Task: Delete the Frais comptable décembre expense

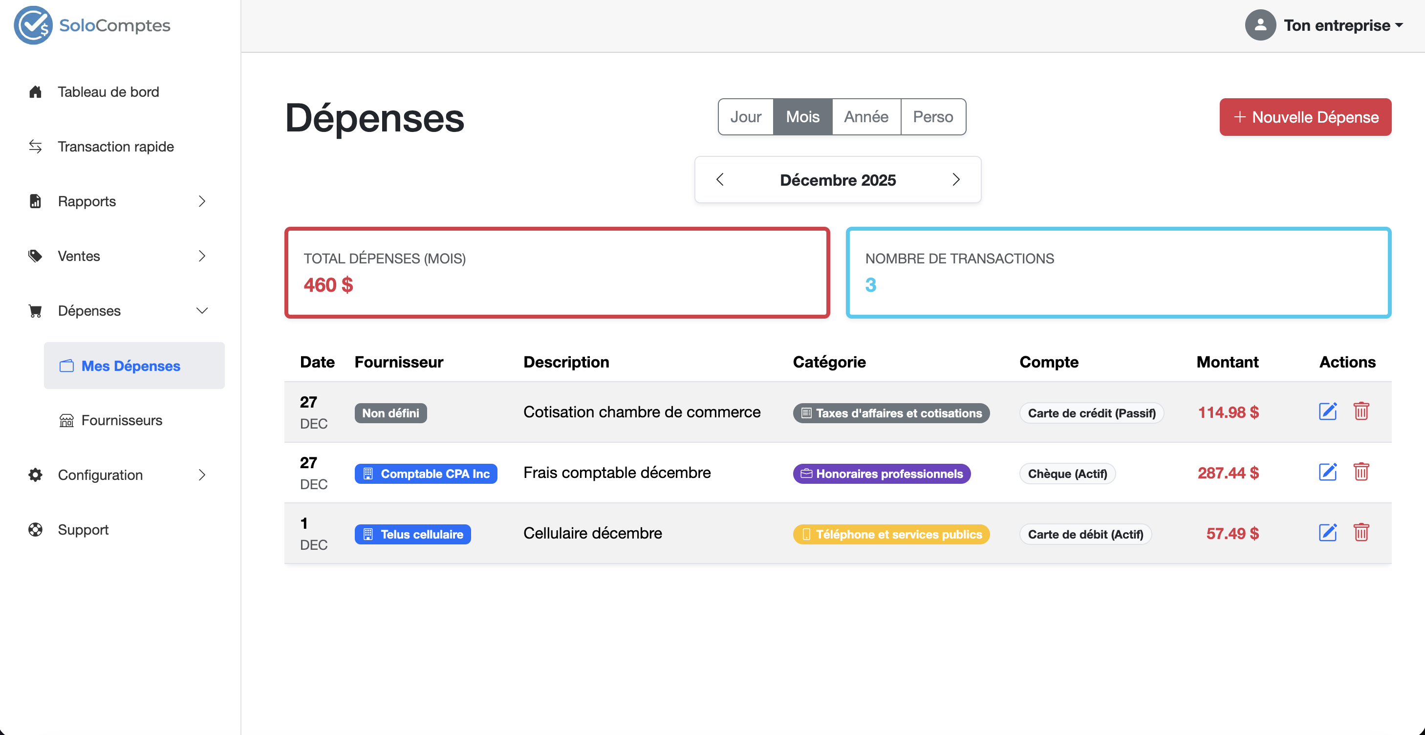Action: [1361, 472]
